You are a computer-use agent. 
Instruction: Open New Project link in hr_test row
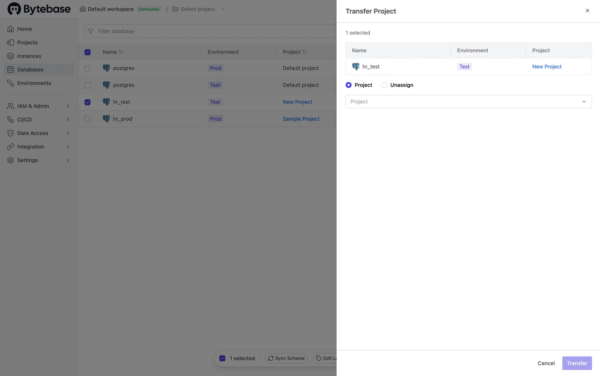(297, 102)
